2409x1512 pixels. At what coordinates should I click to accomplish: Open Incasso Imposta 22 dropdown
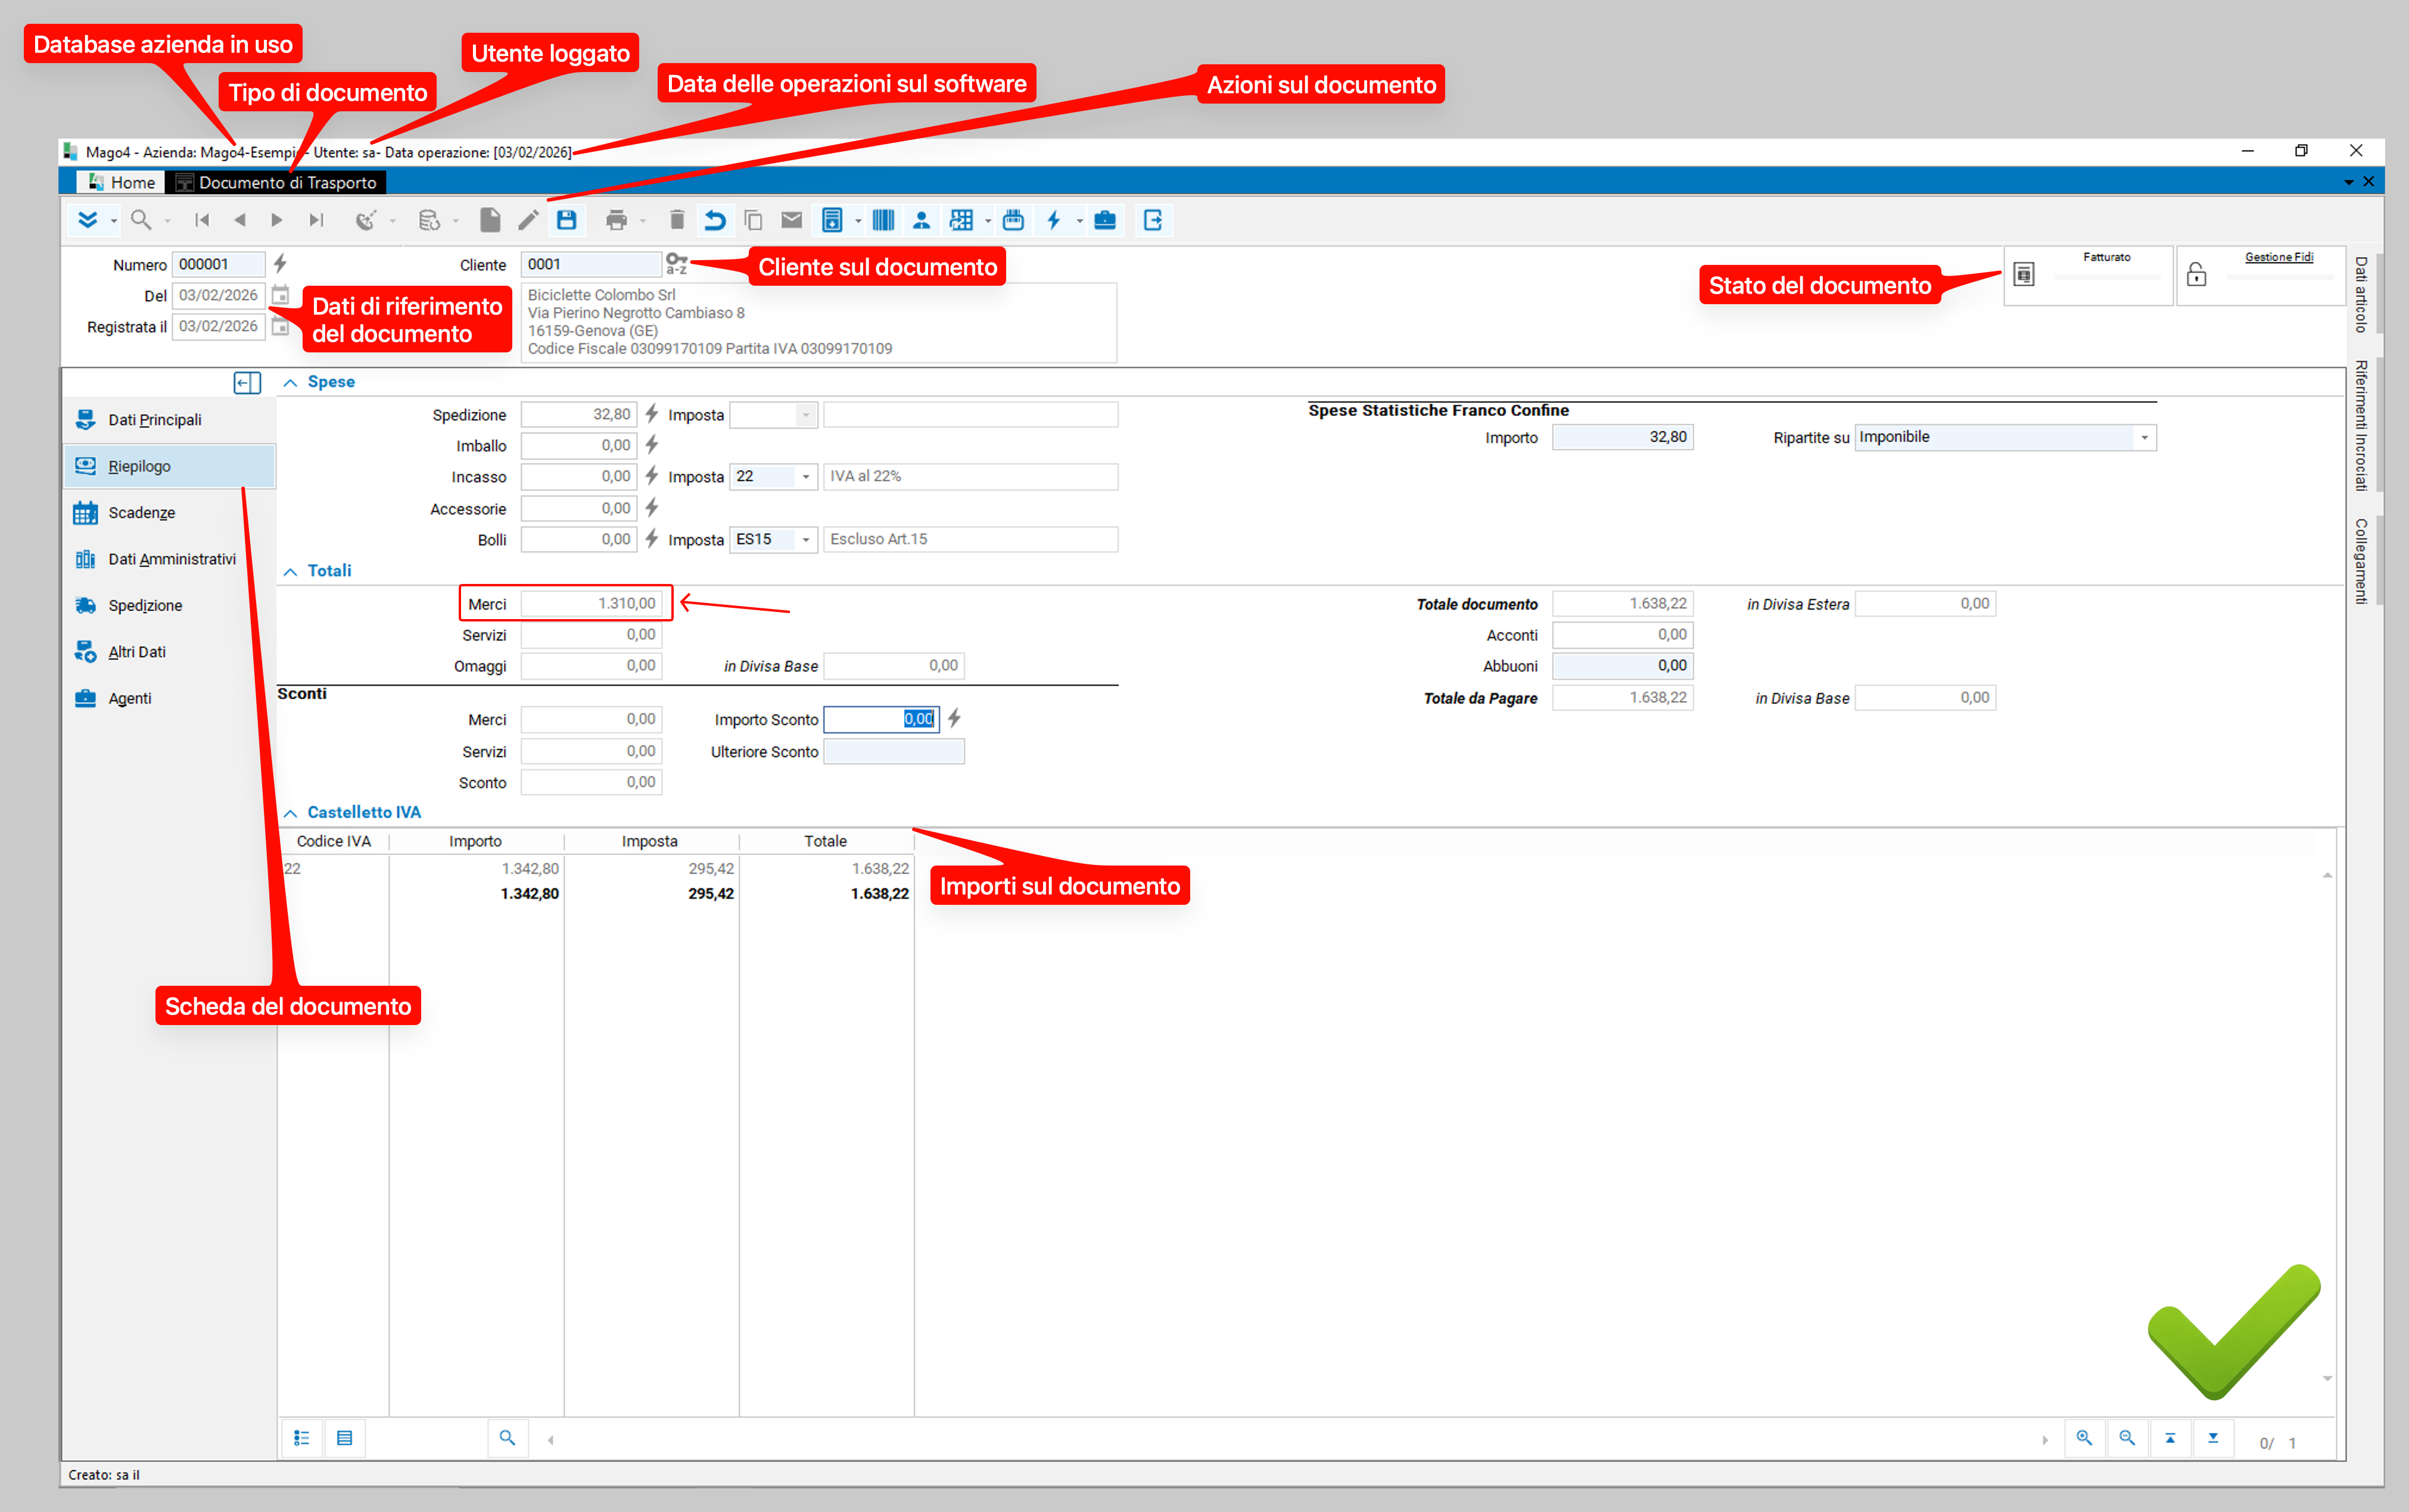tap(805, 477)
